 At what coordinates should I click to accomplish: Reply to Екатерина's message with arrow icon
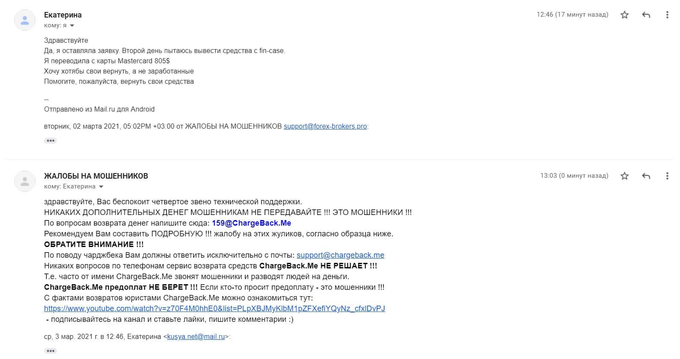(x=646, y=15)
